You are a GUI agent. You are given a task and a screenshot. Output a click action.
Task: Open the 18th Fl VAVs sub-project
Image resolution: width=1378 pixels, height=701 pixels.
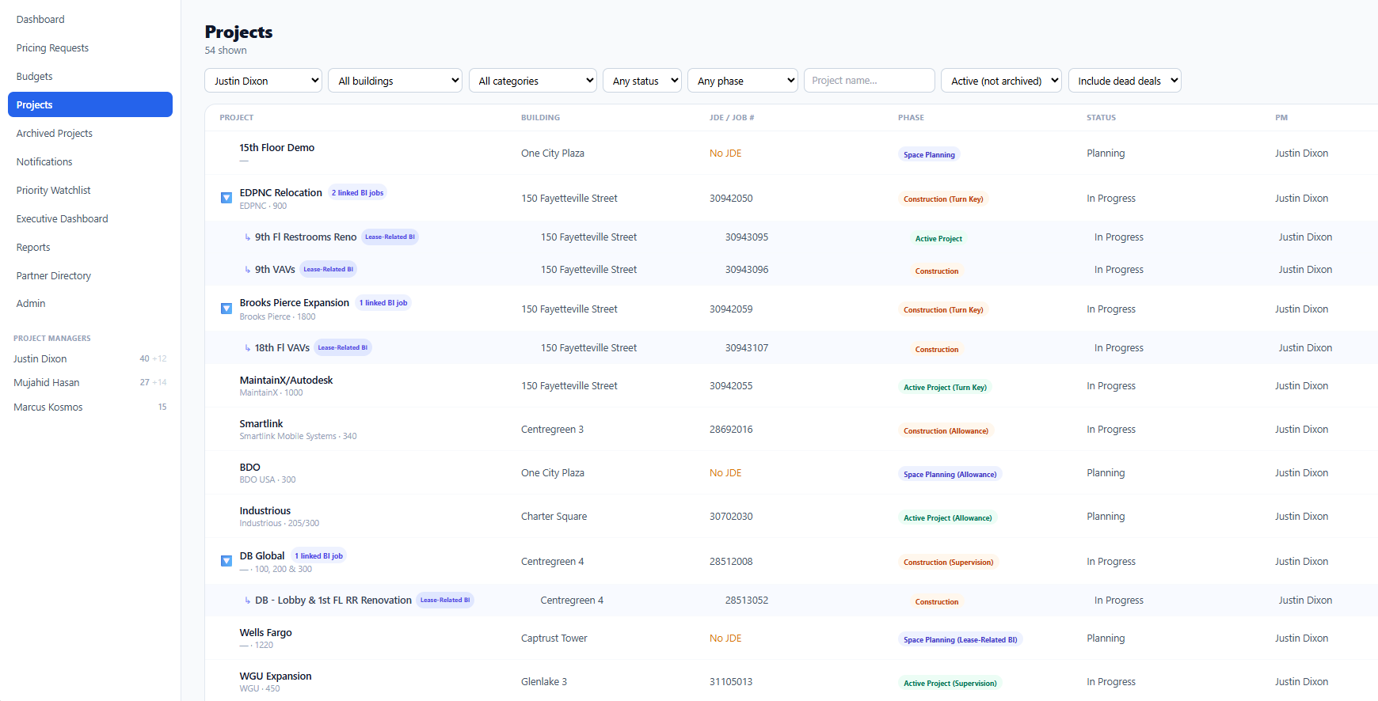(282, 347)
